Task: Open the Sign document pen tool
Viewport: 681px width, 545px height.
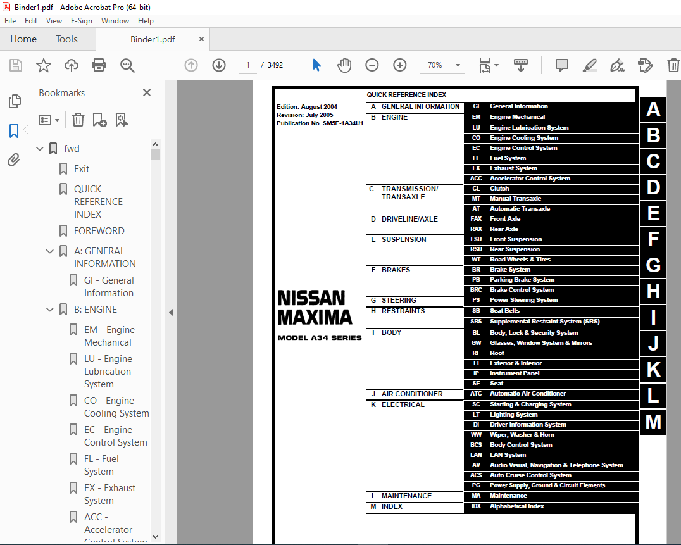Action: pyautogui.click(x=617, y=65)
